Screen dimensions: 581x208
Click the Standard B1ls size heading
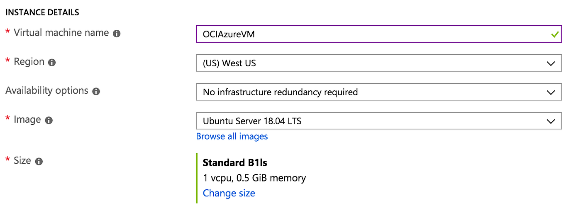click(235, 162)
